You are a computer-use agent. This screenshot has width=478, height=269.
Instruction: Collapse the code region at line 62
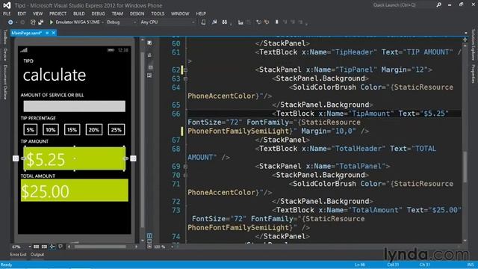[185, 70]
